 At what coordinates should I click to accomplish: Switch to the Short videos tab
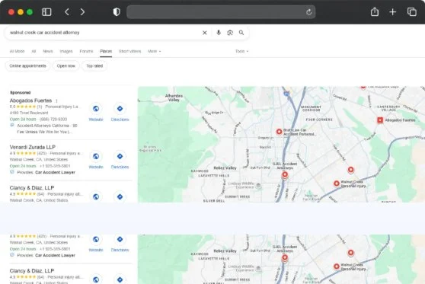(x=129, y=51)
